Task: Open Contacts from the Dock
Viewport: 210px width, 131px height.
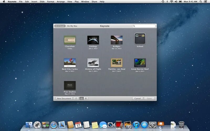Action: pyautogui.click(x=70, y=125)
